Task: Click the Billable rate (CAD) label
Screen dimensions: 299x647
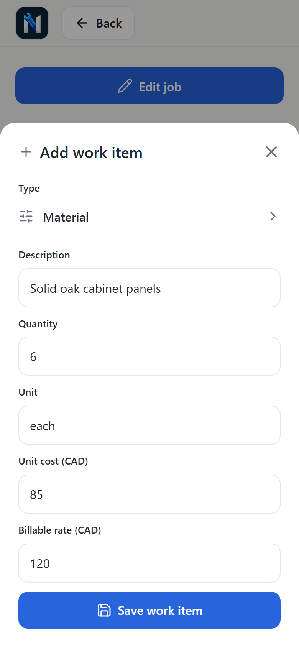Action: pos(60,530)
